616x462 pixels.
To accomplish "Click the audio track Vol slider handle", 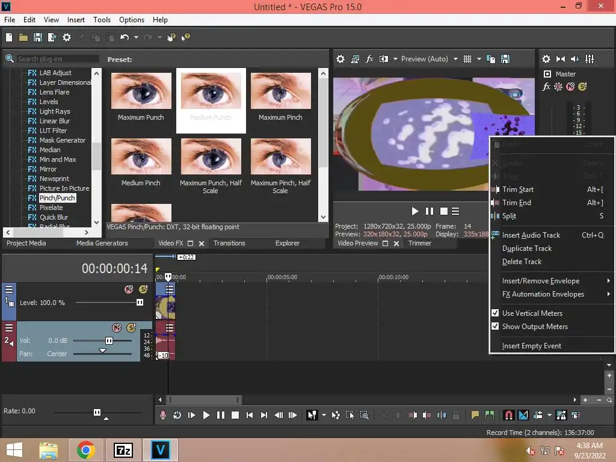I will pyautogui.click(x=109, y=340).
